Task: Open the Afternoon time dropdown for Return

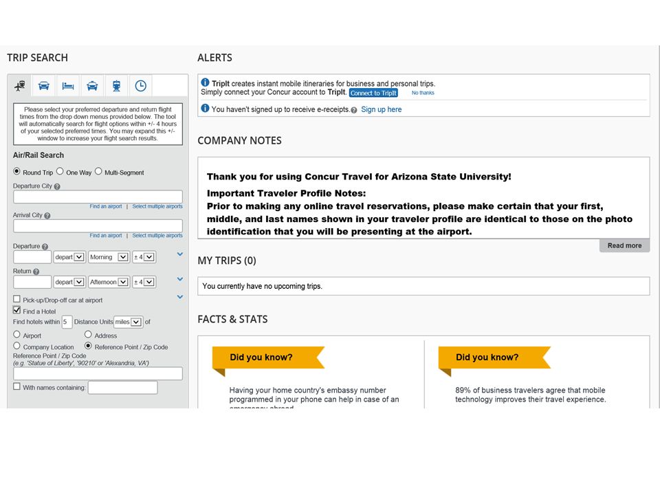Action: coord(109,282)
